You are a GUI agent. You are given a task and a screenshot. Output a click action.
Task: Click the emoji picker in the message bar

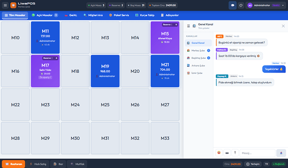click(x=218, y=153)
